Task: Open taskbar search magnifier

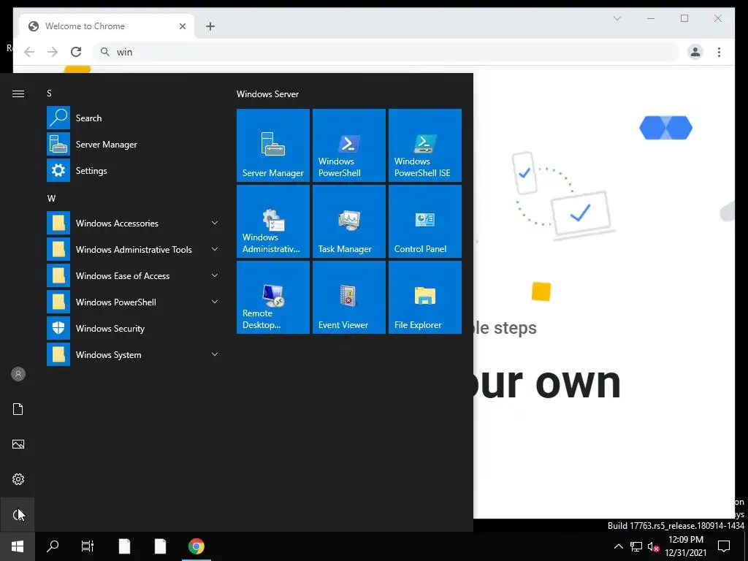Action: tap(53, 546)
